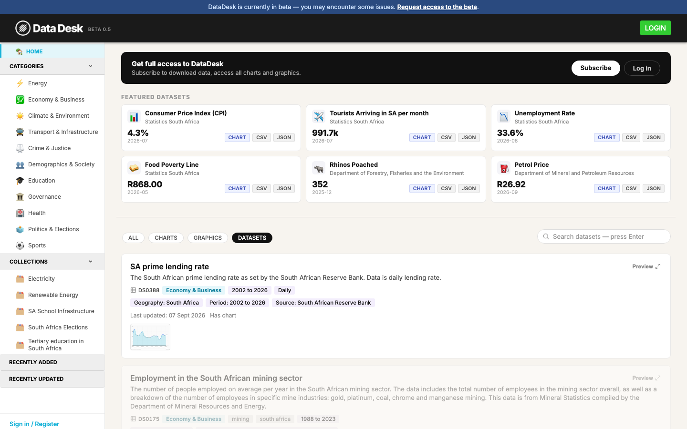Screen dimensions: 687x429
Task: Click the Data Desk logo icon
Action: (23, 28)
